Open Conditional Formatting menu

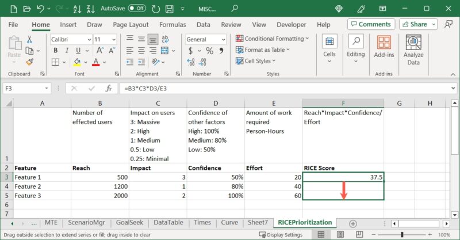(272, 39)
